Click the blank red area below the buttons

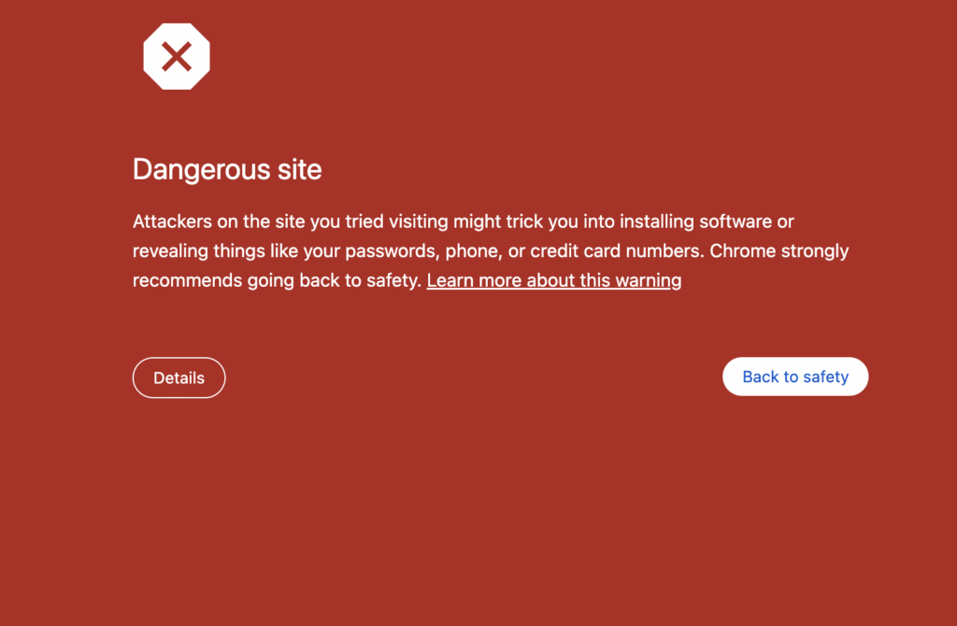point(478,514)
